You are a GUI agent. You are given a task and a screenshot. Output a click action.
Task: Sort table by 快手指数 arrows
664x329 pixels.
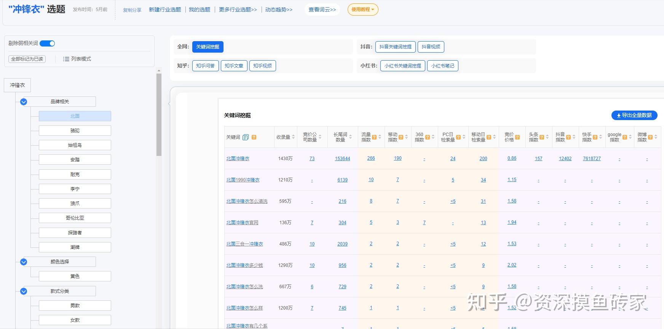click(x=601, y=137)
